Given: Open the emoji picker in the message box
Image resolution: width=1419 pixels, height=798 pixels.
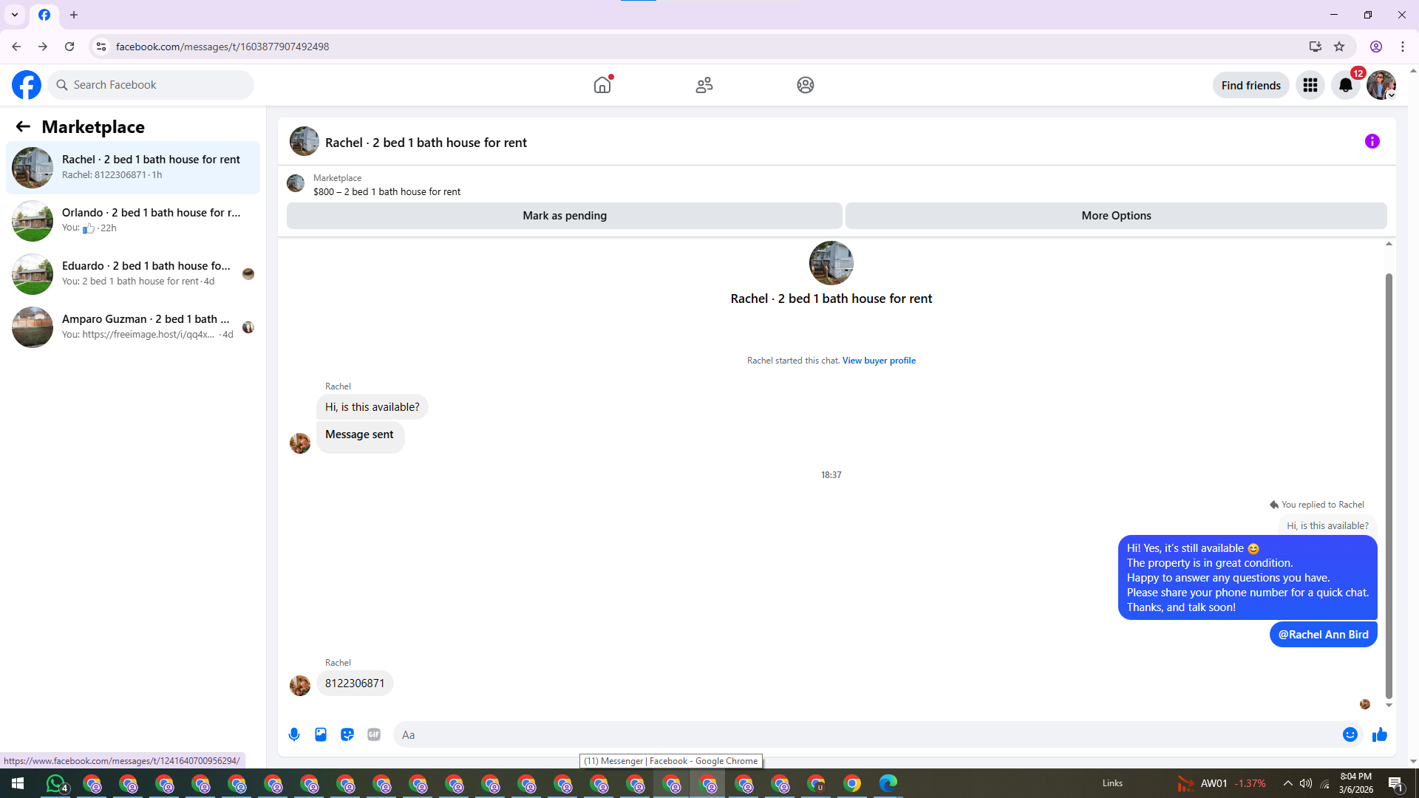Looking at the screenshot, I should (1350, 734).
